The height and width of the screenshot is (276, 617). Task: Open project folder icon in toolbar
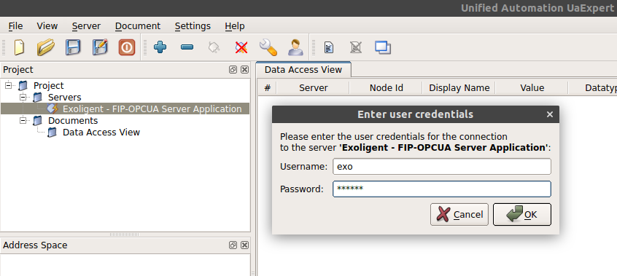(46, 47)
